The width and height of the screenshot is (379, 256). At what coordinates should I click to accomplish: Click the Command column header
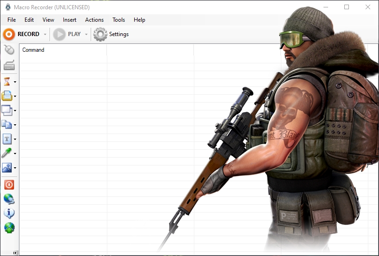63,50
